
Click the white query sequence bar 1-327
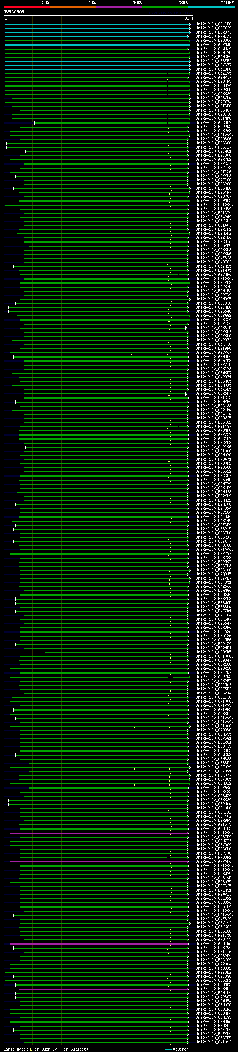point(98,16)
